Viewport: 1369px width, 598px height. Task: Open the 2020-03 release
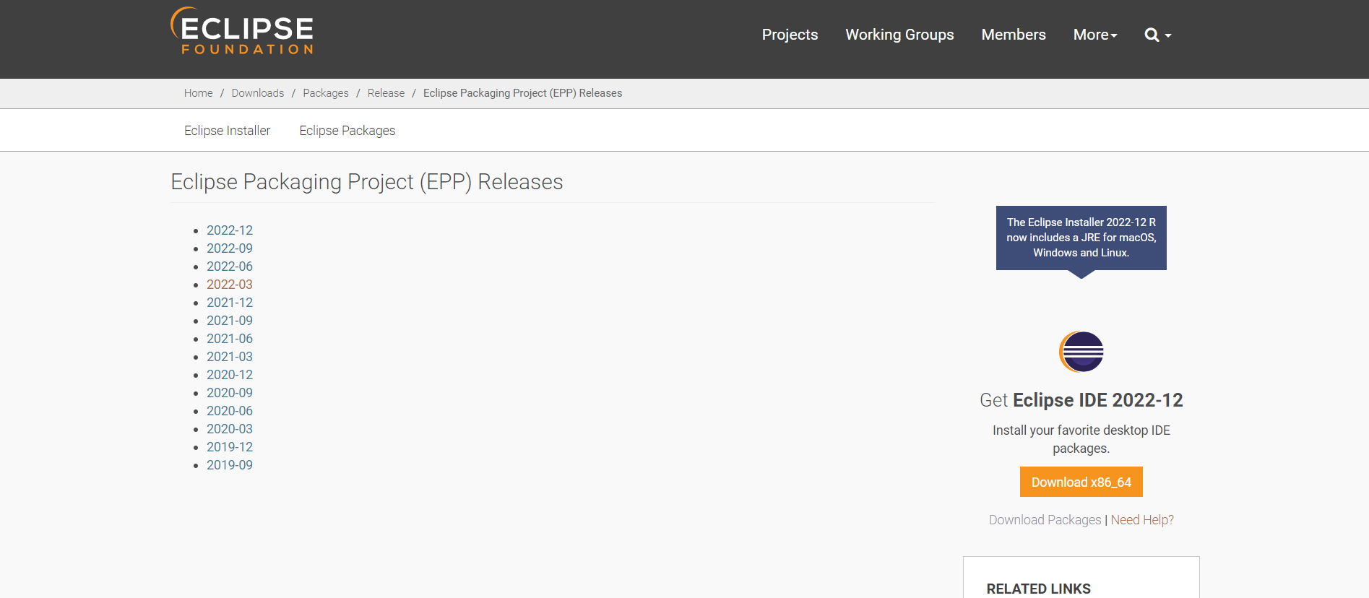click(230, 429)
